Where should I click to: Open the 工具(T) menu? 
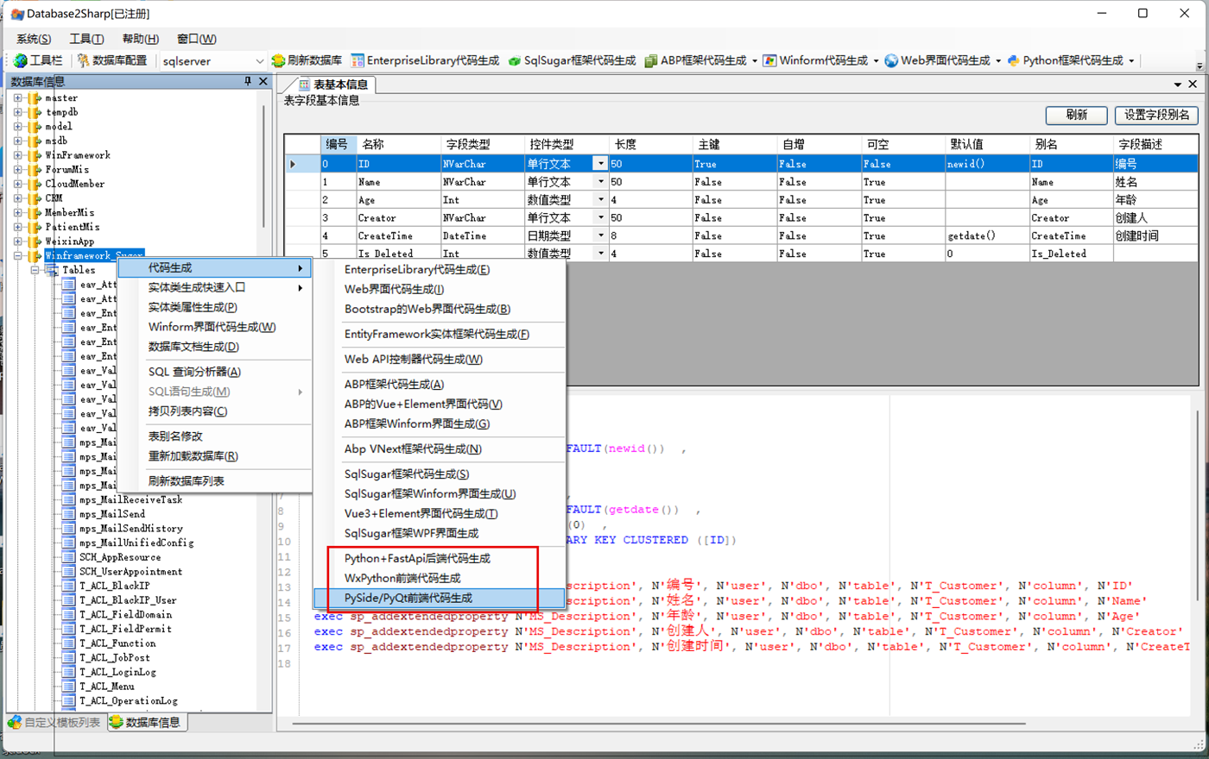[x=86, y=39]
